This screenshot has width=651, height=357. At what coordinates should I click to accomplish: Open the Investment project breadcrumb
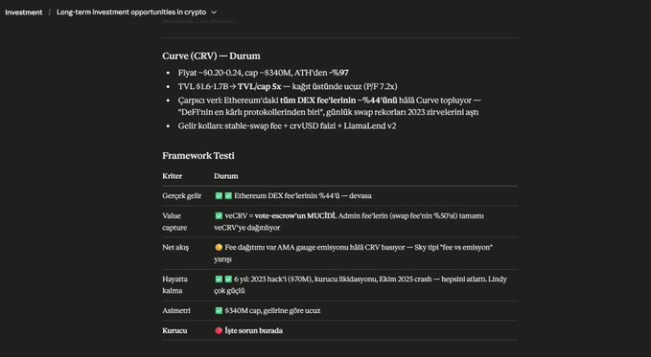(x=24, y=12)
